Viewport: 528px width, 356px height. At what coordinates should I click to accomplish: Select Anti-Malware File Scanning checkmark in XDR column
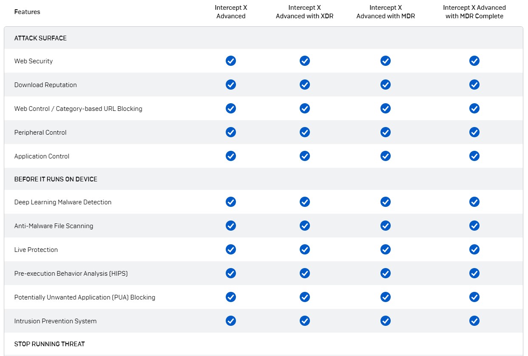(x=305, y=226)
